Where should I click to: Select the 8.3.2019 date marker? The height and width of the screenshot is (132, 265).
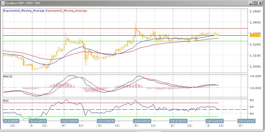point(11,121)
